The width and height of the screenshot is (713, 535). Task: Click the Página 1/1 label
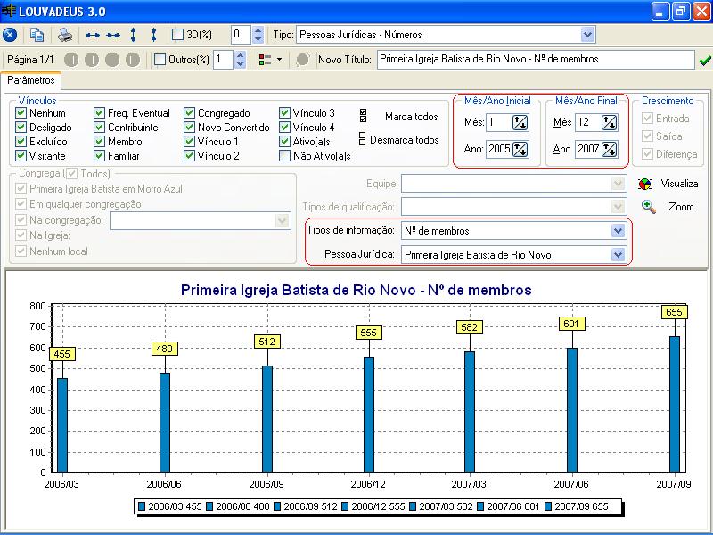[x=30, y=60]
